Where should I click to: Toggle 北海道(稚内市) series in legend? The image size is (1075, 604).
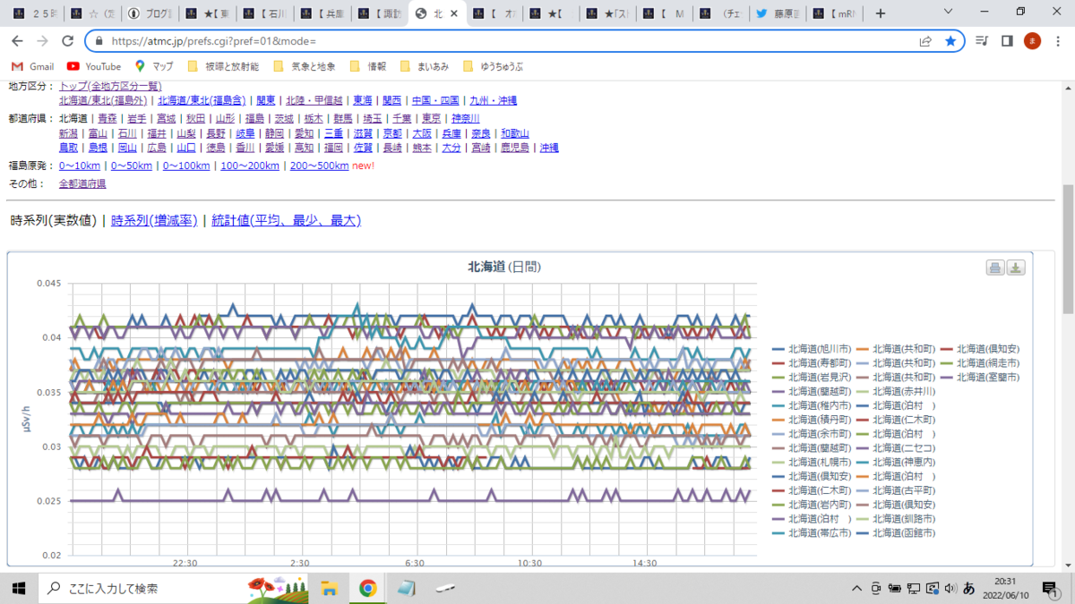(812, 405)
